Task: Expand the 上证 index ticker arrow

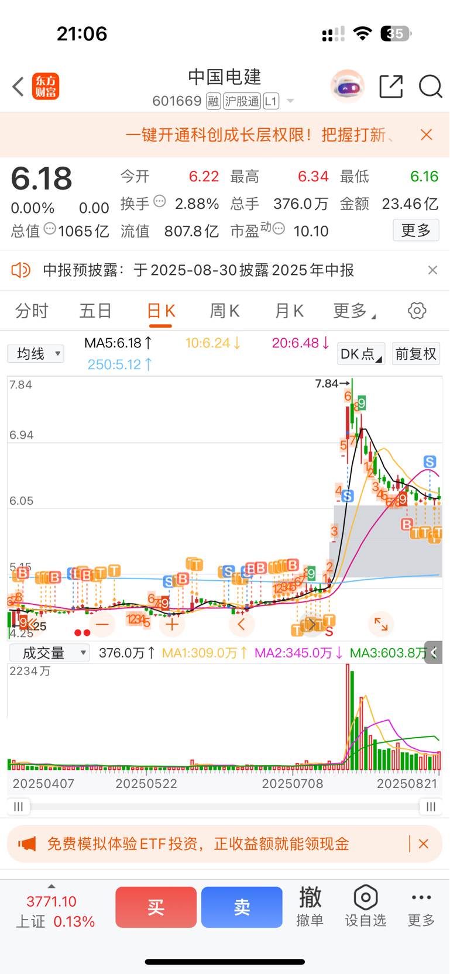Action: [51, 886]
